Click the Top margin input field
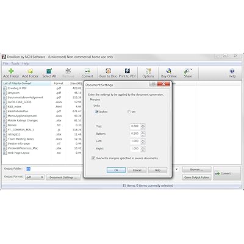 135,126
